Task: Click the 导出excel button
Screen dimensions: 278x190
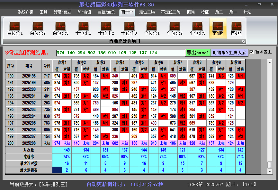Action: coord(198,53)
